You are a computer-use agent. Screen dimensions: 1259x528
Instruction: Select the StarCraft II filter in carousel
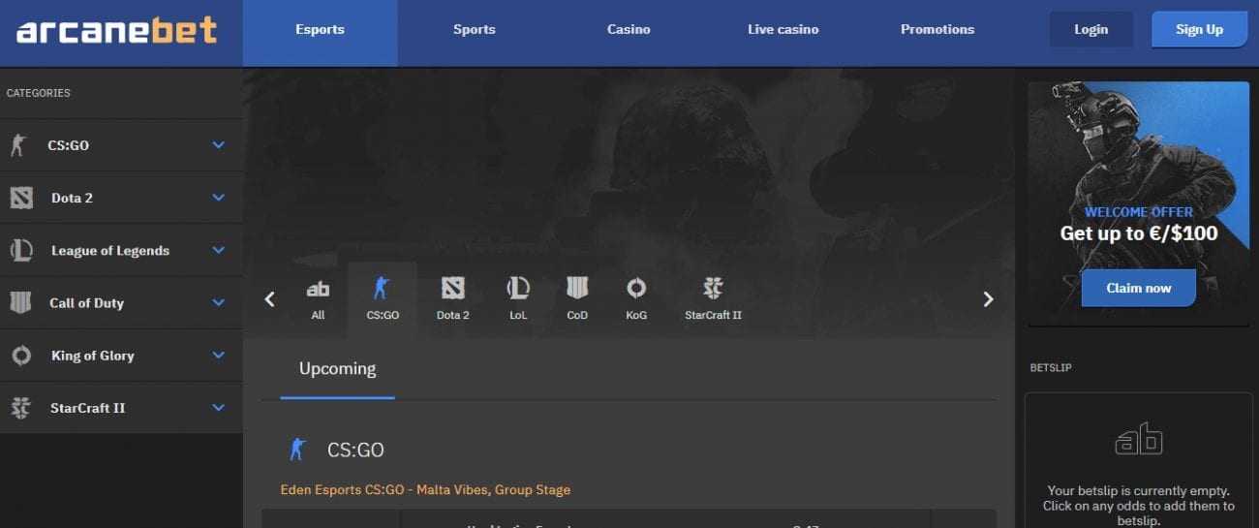point(713,298)
